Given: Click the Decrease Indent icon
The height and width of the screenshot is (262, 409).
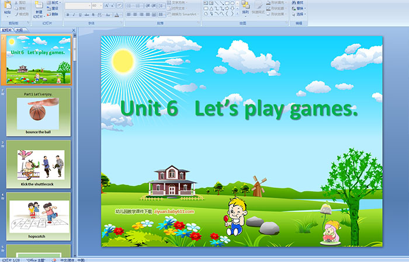Looking at the screenshot, I should pos(148,5).
